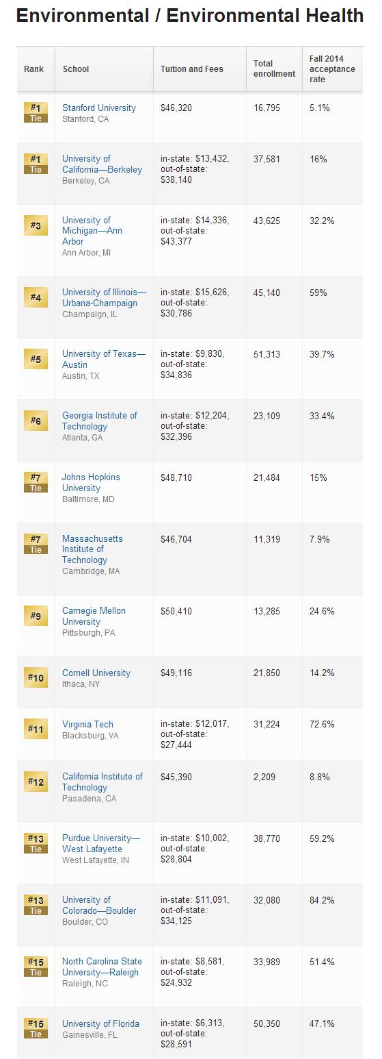Visit the Johns Hopkins University page
The height and width of the screenshot is (1059, 382).
(x=91, y=483)
